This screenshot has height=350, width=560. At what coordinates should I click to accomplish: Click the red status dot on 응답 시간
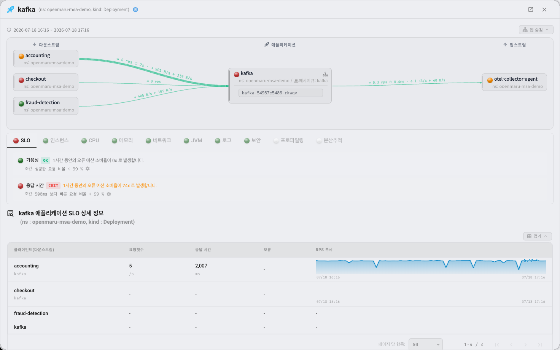click(x=21, y=186)
